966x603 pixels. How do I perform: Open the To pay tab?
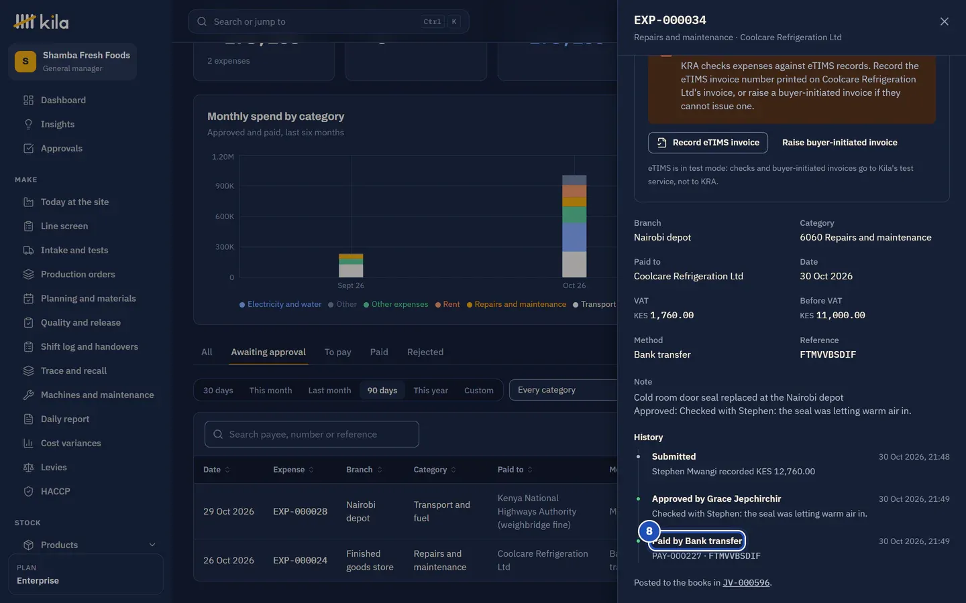338,352
